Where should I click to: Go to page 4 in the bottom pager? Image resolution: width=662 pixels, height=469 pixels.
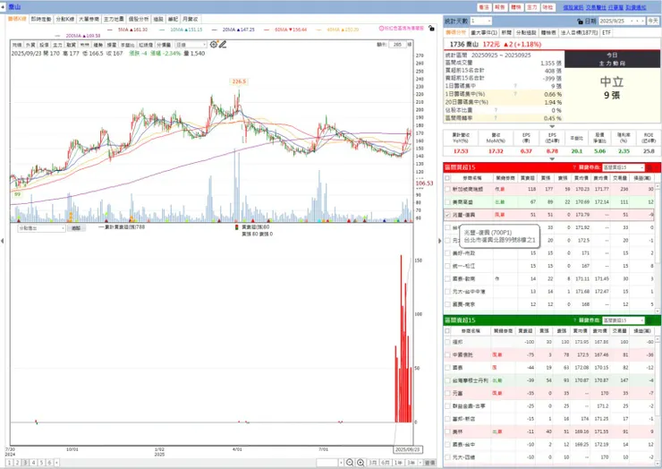pyautogui.click(x=33, y=463)
